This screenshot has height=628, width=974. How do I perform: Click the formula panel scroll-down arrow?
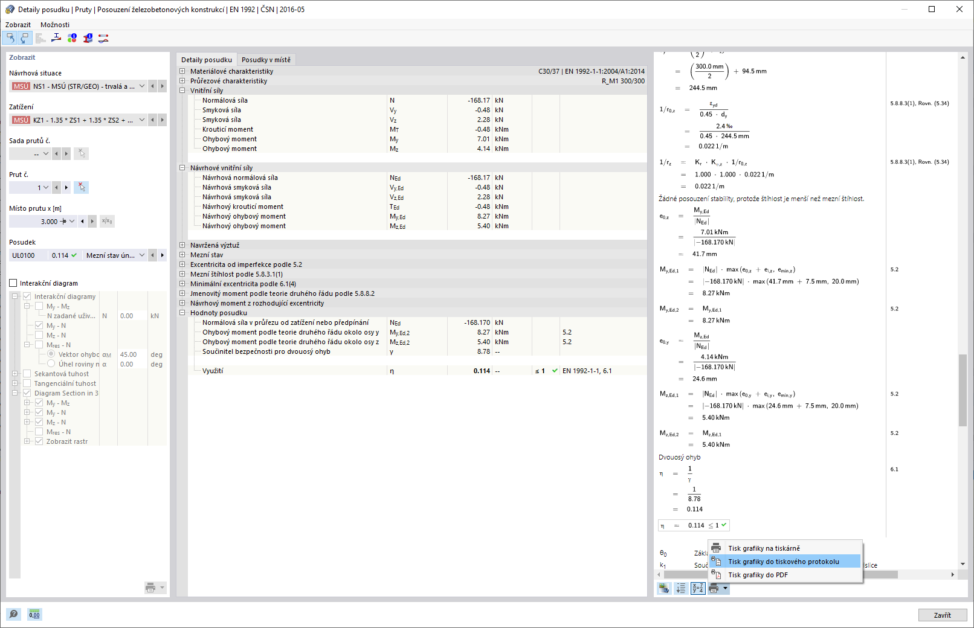(x=963, y=564)
